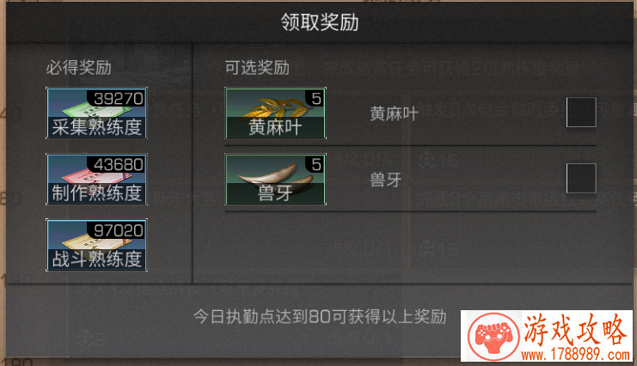637x366 pixels.
Task: Click the 39270 quantity badge
Action: [118, 98]
